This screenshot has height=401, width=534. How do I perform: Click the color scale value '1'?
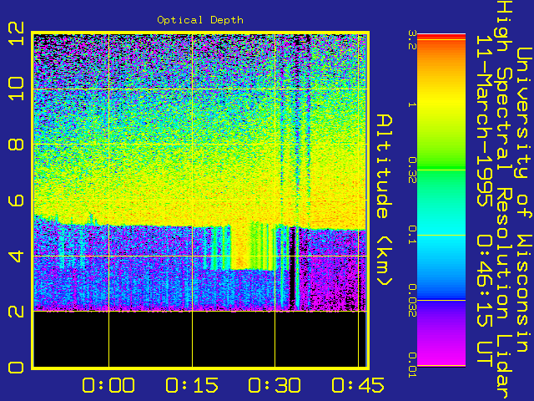click(412, 104)
